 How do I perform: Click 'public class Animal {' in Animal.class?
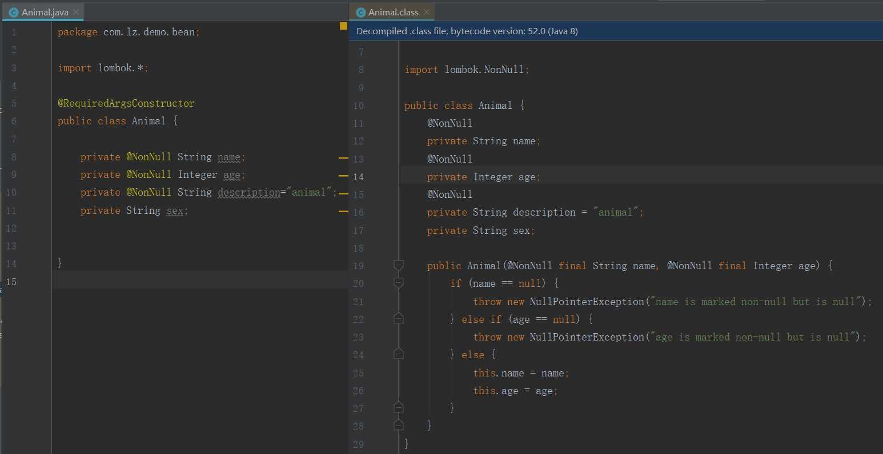coord(464,106)
